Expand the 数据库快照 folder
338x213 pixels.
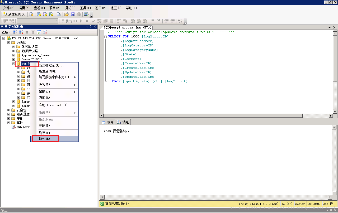(13, 51)
